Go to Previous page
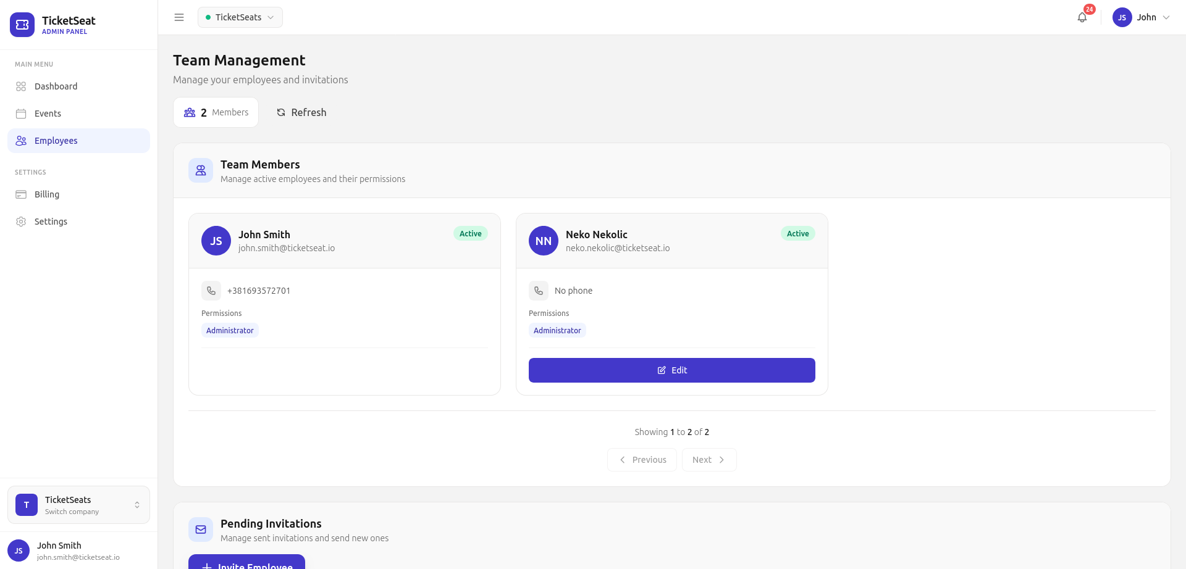This screenshot has width=1186, height=569. (x=642, y=460)
